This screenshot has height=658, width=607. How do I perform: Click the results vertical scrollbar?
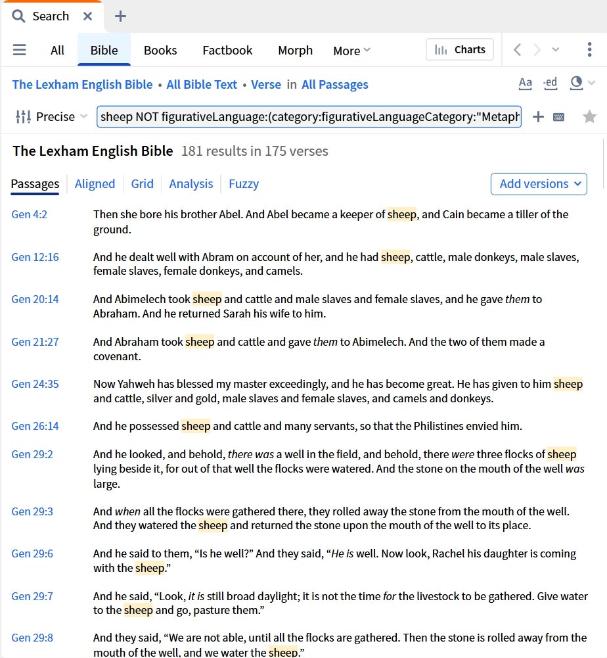pyautogui.click(x=603, y=164)
